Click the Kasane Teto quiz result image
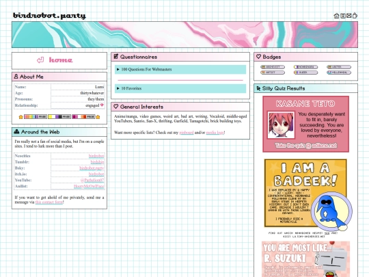The height and width of the screenshot is (277, 369). pyautogui.click(x=305, y=124)
